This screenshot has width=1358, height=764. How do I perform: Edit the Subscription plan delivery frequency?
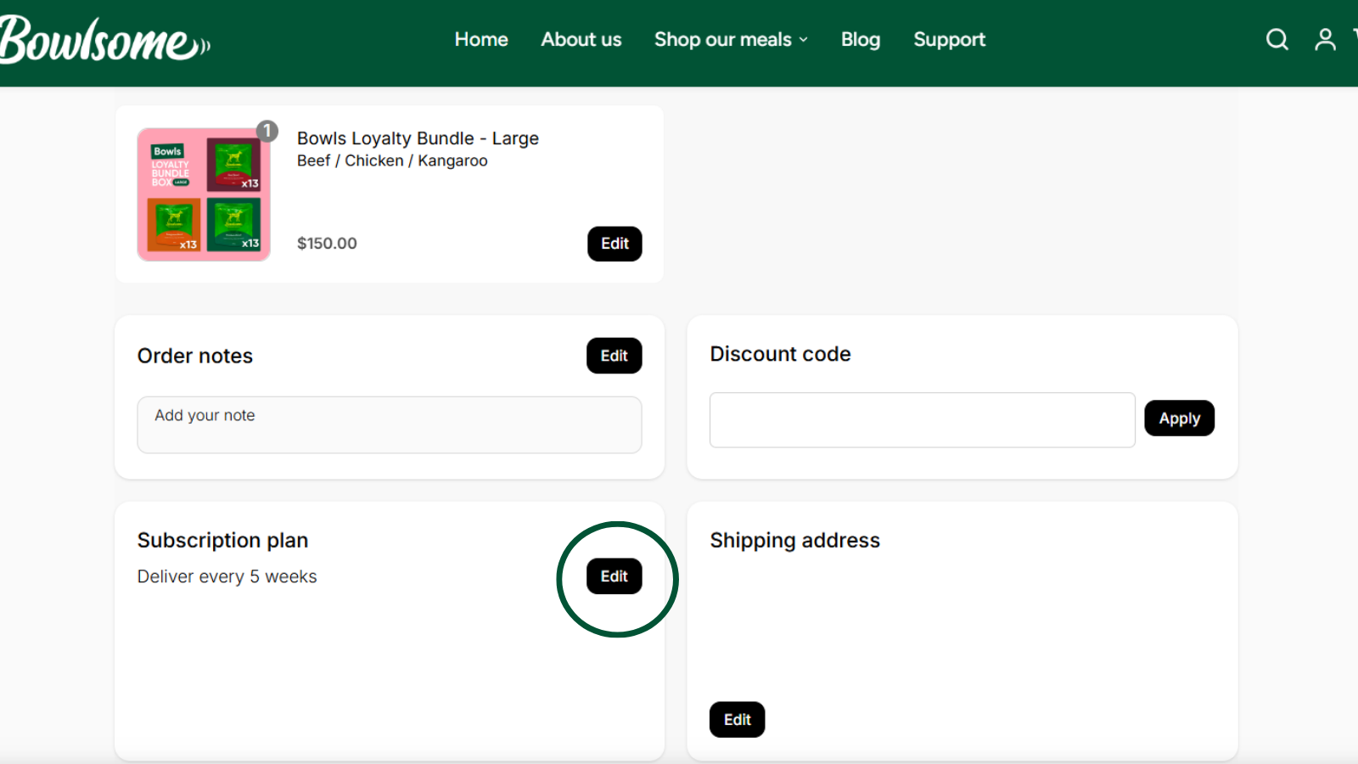point(614,576)
